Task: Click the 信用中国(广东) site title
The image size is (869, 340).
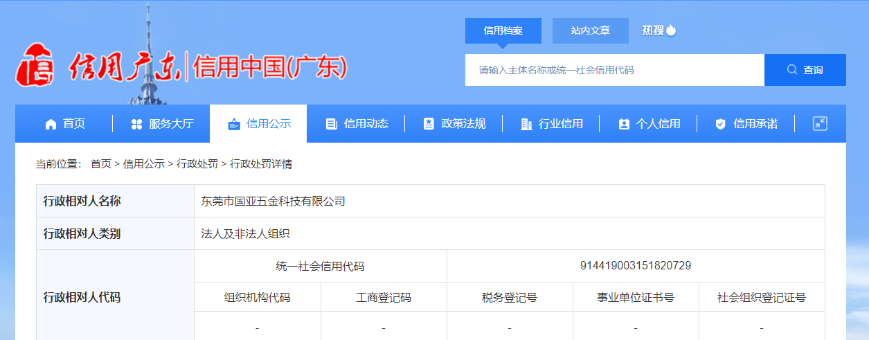Action: pyautogui.click(x=271, y=67)
